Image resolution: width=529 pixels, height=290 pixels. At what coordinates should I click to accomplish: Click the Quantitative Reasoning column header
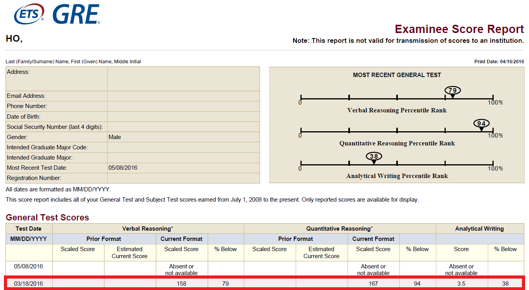(x=340, y=229)
